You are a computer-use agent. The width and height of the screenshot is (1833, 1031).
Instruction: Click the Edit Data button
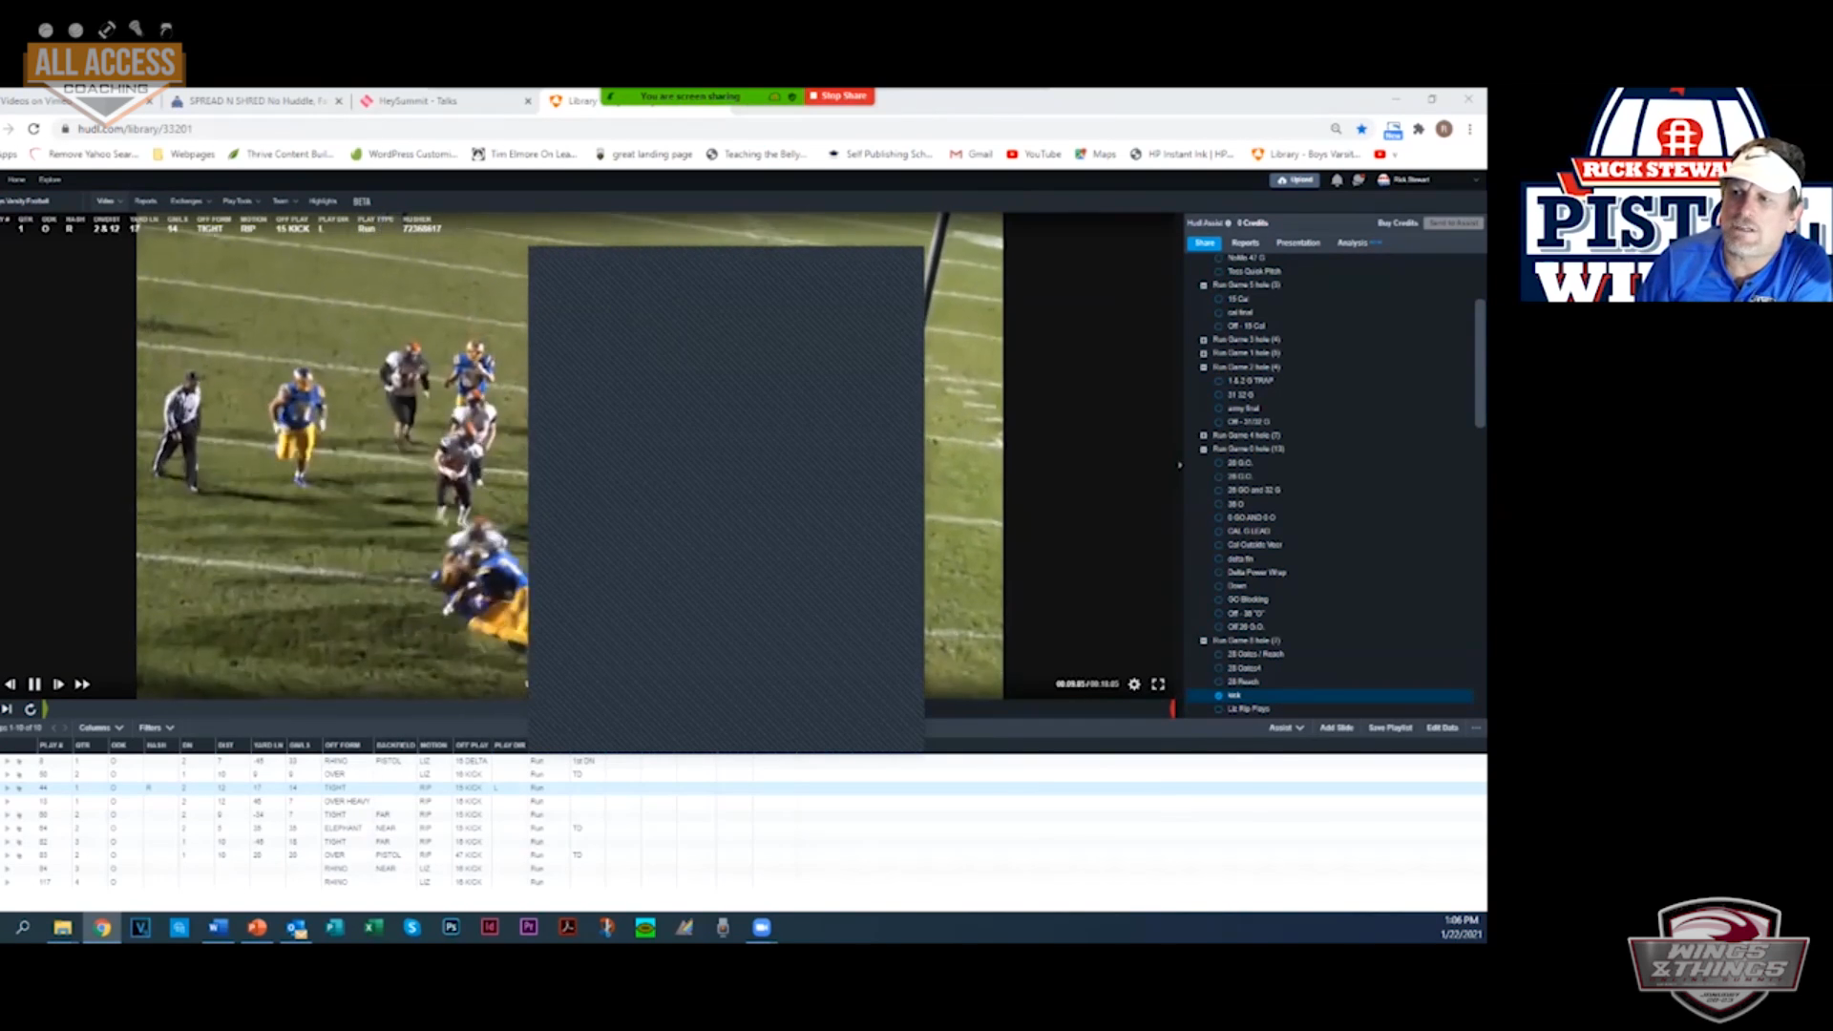[x=1443, y=727]
